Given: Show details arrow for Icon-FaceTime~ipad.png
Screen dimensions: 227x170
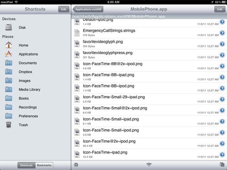Looking at the screenshot, I should [222, 154].
